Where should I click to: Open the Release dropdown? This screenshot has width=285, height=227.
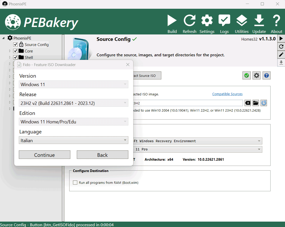73,103
